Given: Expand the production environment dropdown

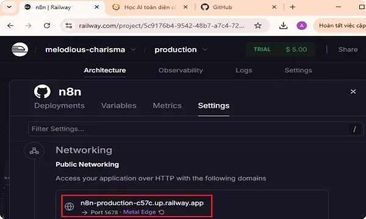Looking at the screenshot, I should point(205,49).
